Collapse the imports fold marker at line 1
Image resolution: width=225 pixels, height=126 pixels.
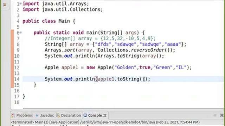(x=21, y=3)
